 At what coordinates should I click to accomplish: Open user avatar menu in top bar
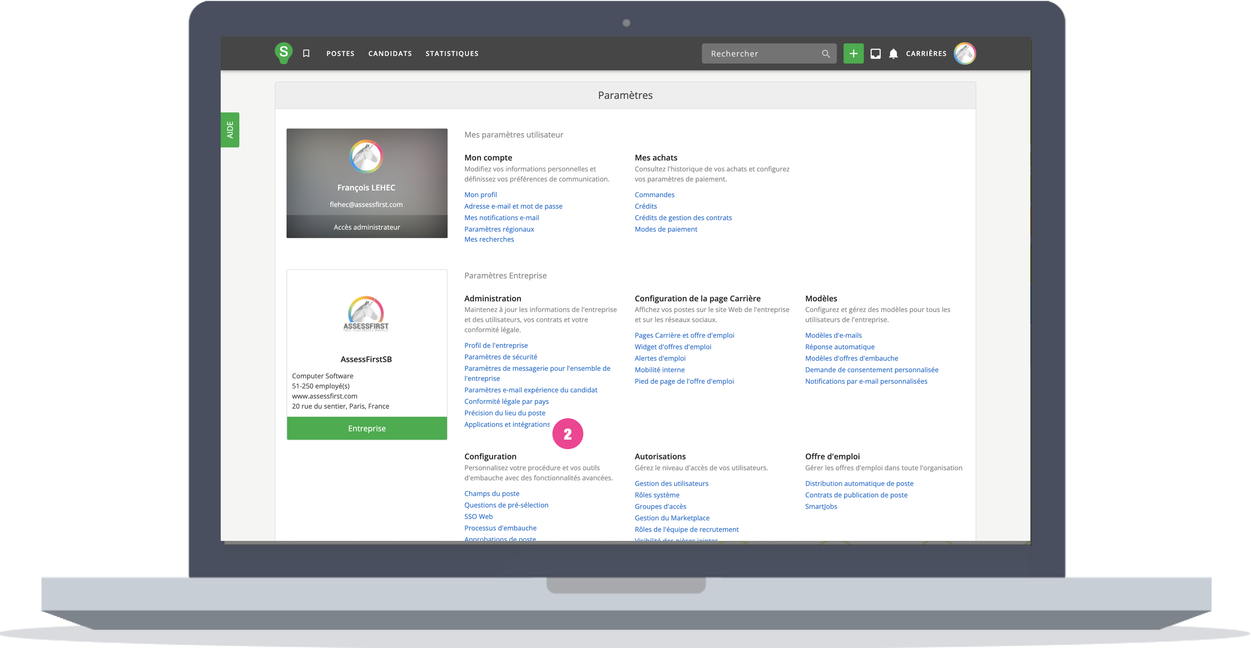[x=965, y=54]
